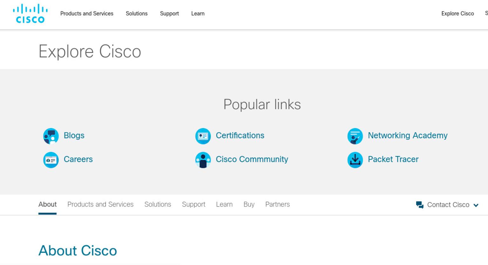Screen dimensions: 488x265
Task: Click the Certifications card icon
Action: (x=203, y=136)
